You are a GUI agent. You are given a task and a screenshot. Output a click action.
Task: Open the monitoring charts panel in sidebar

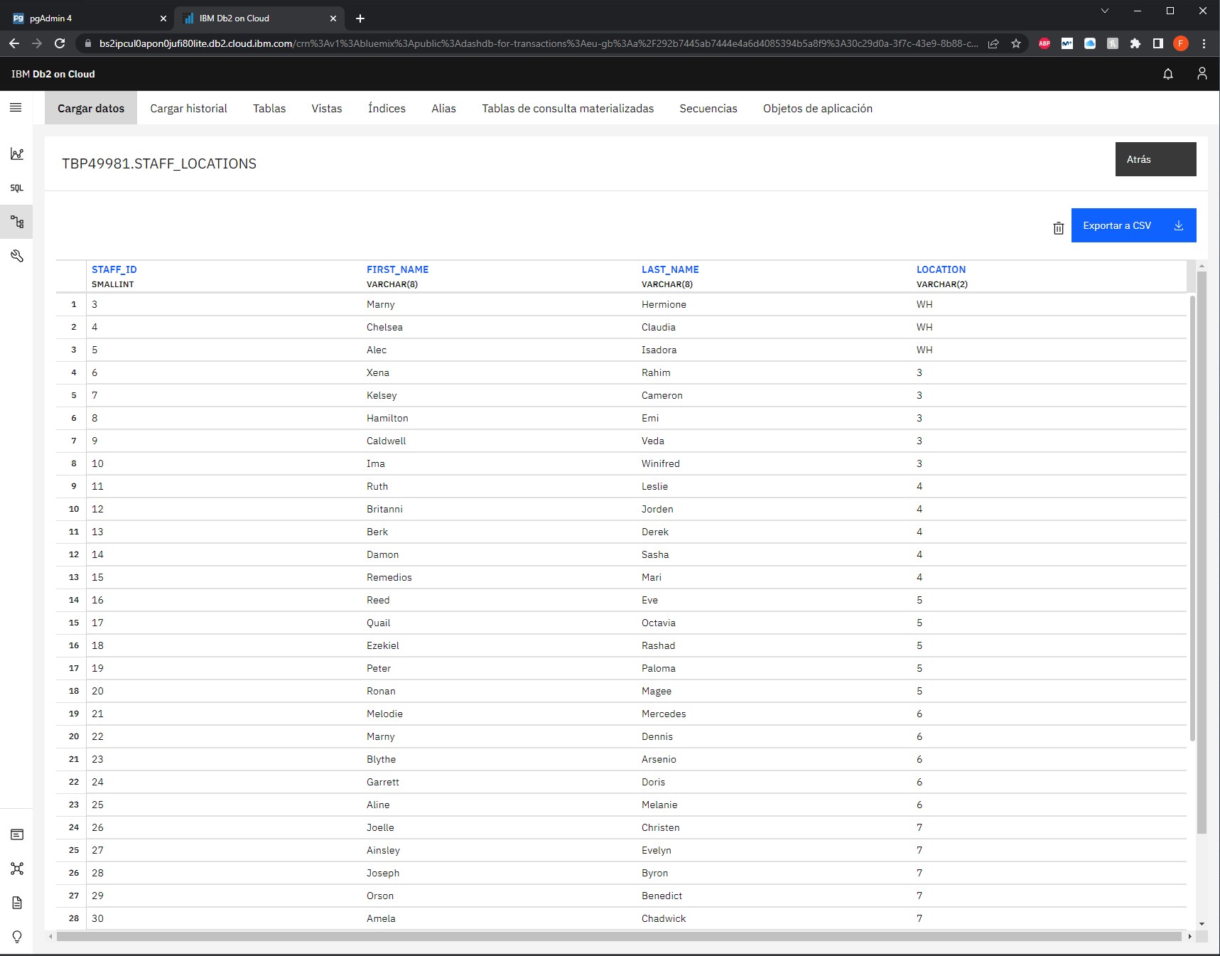[16, 154]
